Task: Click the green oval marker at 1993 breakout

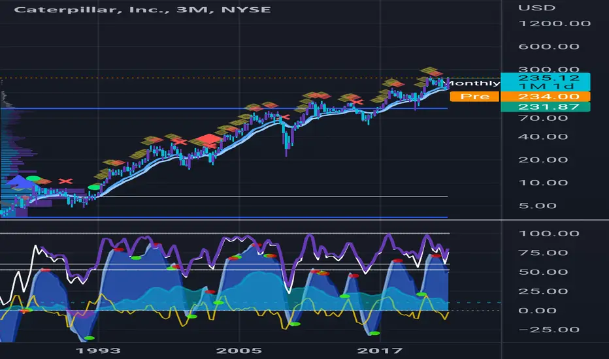Action: (x=94, y=187)
